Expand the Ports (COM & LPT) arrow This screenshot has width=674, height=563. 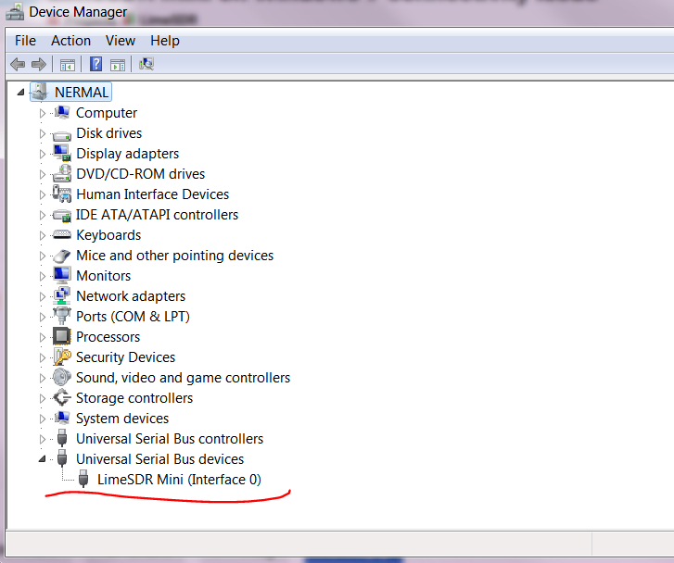tap(42, 317)
